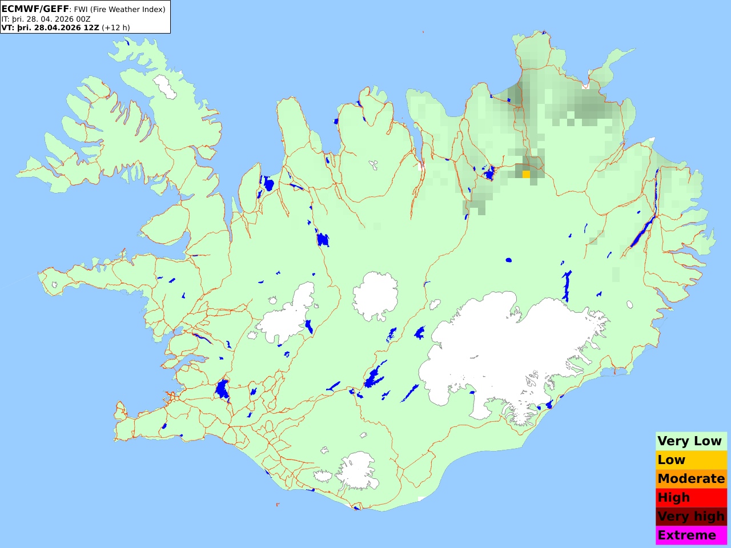Click the VT: þri. 28.04.2026 12Z line
This screenshot has width=731, height=548.
65,27
